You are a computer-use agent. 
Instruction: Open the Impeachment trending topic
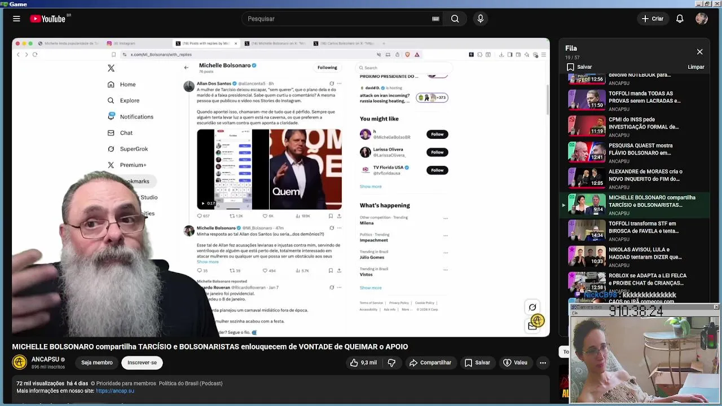[x=374, y=240]
